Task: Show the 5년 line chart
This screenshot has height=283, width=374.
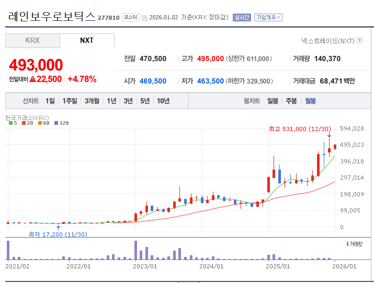Action: [145, 101]
